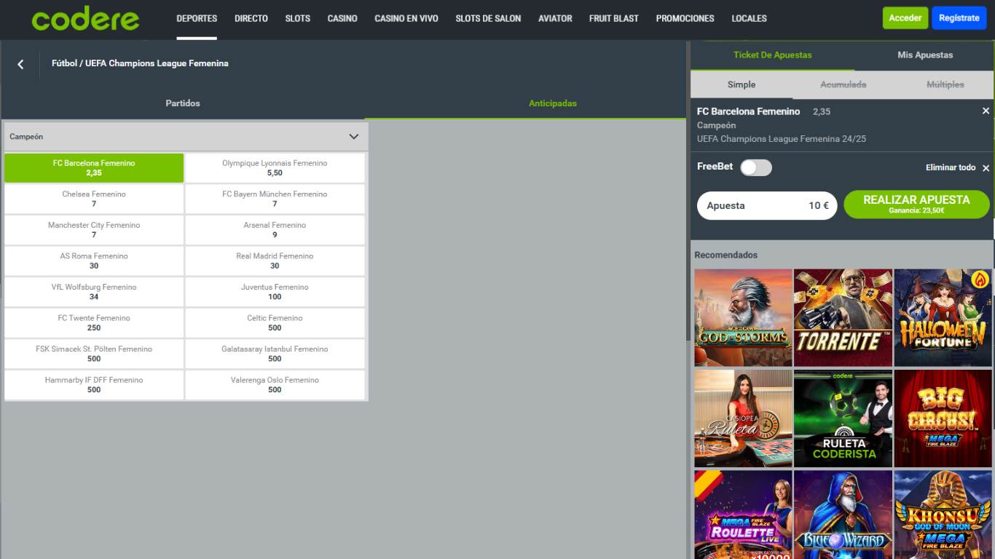Open Blue Wizard slot game
995x559 pixels.
(x=843, y=515)
